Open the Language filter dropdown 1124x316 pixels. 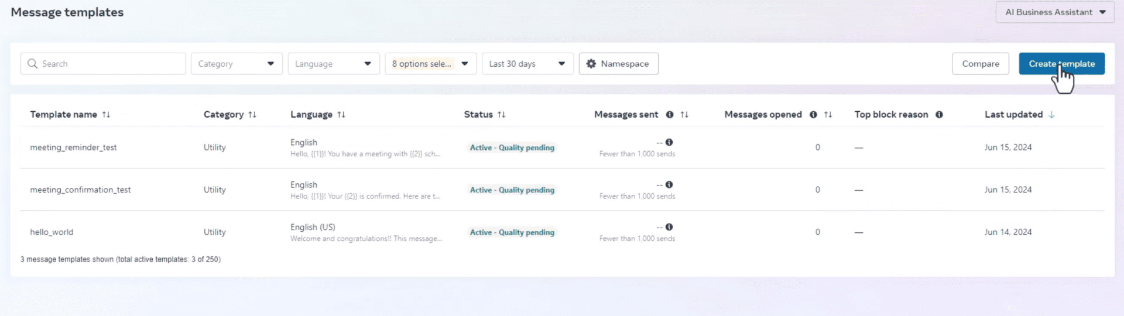pos(333,64)
